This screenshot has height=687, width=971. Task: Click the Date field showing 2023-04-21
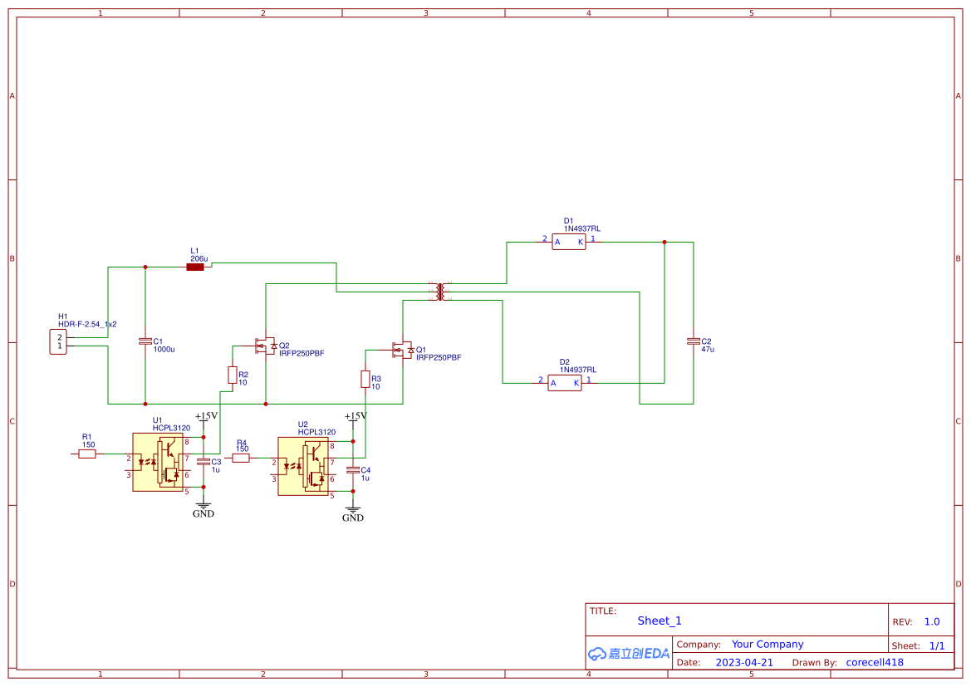tap(743, 662)
